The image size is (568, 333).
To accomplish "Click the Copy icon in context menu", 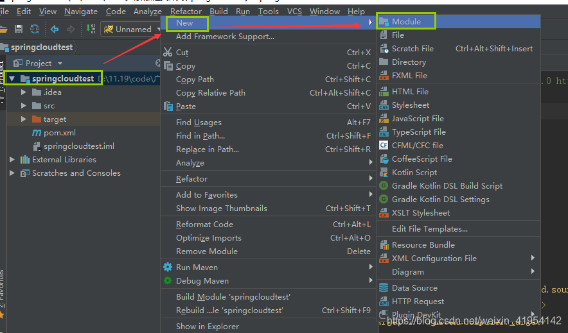I will (168, 66).
